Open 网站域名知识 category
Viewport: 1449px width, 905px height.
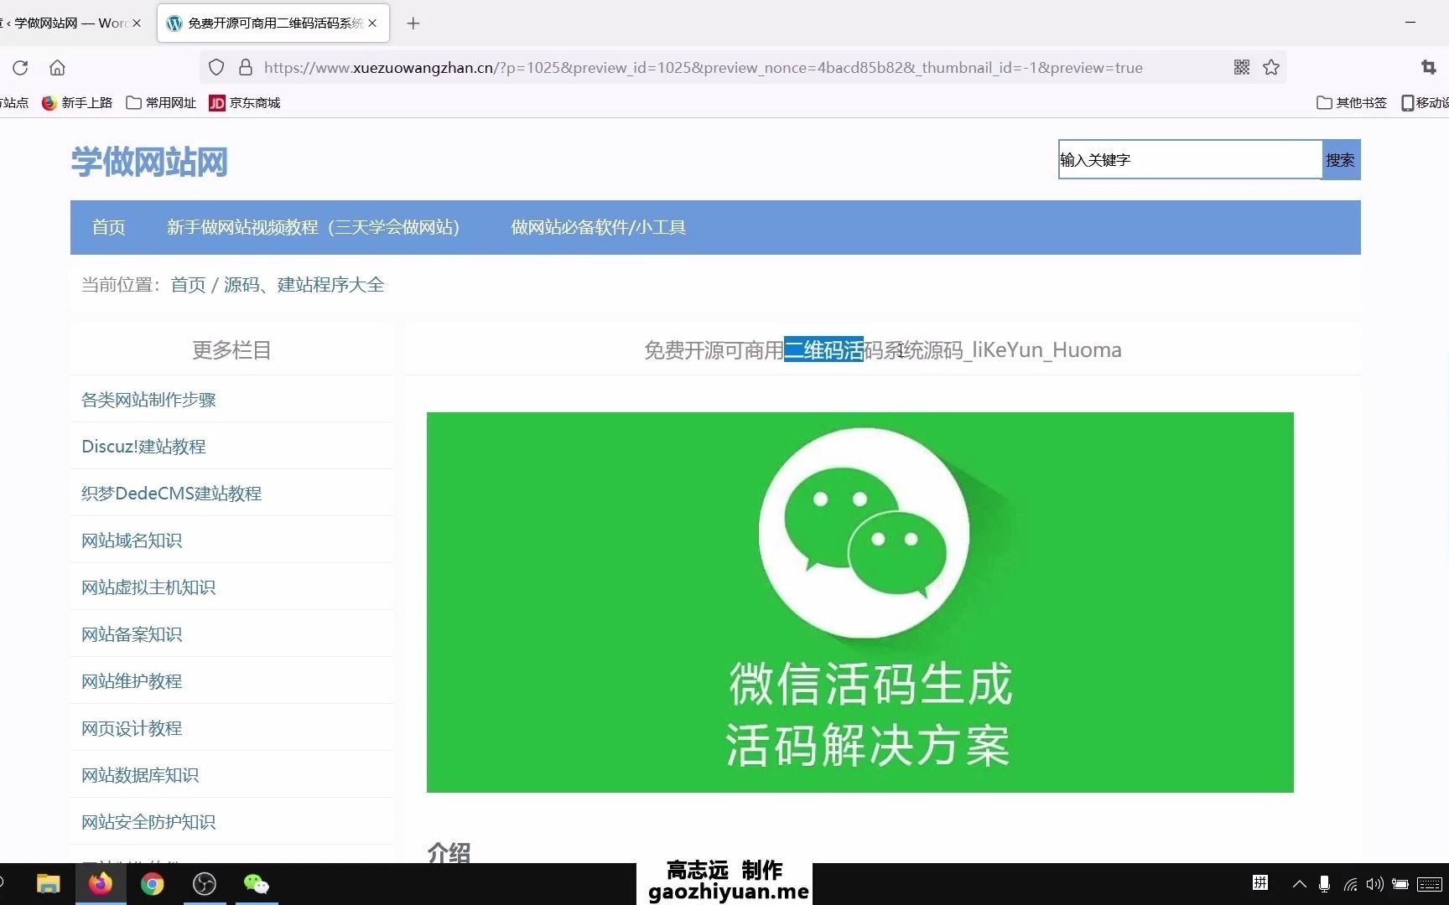click(132, 540)
